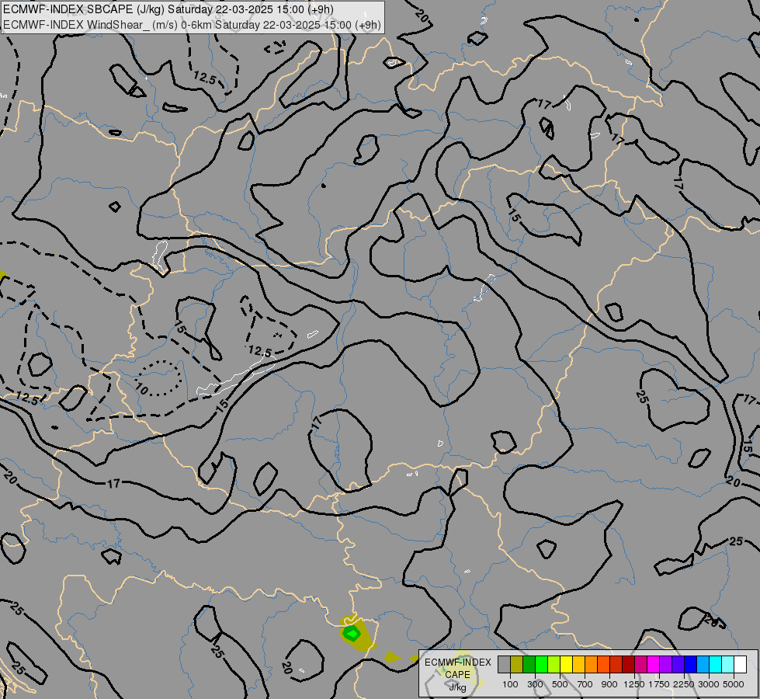The image size is (760, 699).
Task: Select the pure blue legend swatch
Action: point(691,665)
